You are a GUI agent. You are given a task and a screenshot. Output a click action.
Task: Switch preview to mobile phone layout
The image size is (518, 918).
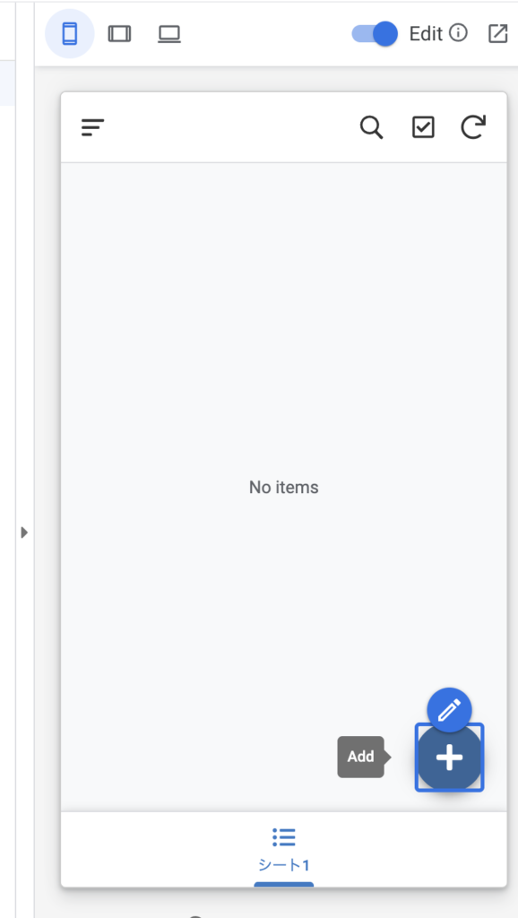pyautogui.click(x=70, y=34)
